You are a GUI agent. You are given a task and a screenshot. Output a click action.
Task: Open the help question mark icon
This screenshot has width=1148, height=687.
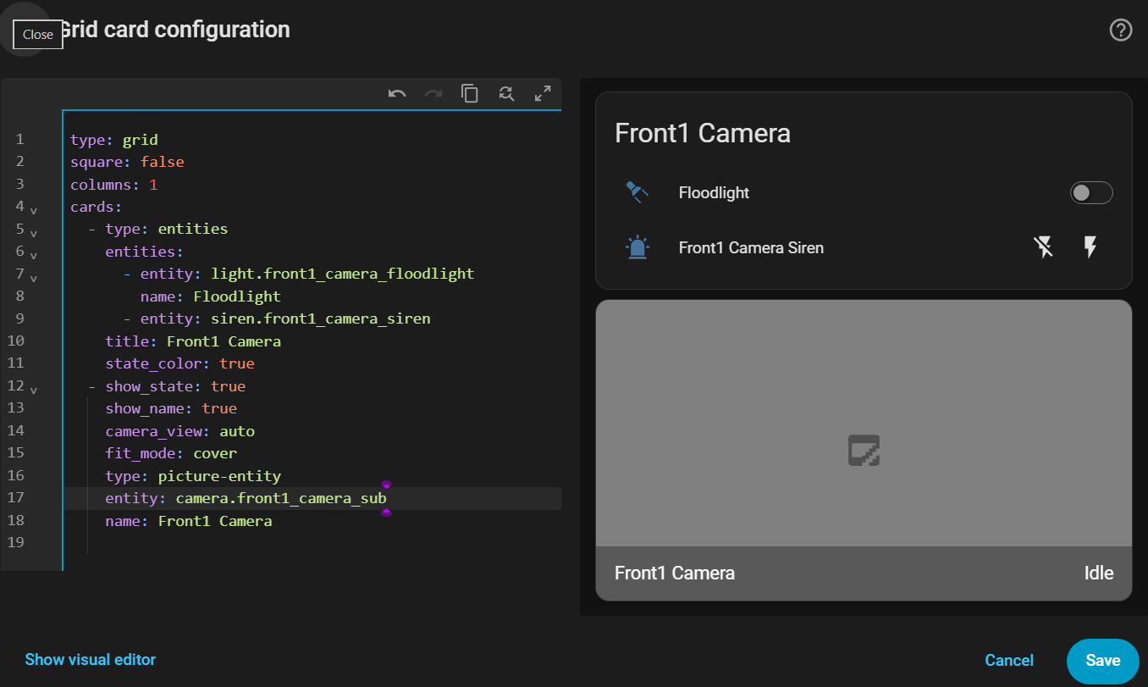coord(1121,30)
